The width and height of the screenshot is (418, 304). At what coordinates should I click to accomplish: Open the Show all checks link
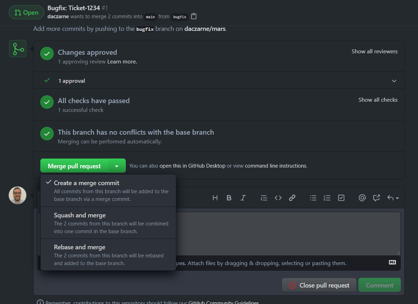[378, 100]
